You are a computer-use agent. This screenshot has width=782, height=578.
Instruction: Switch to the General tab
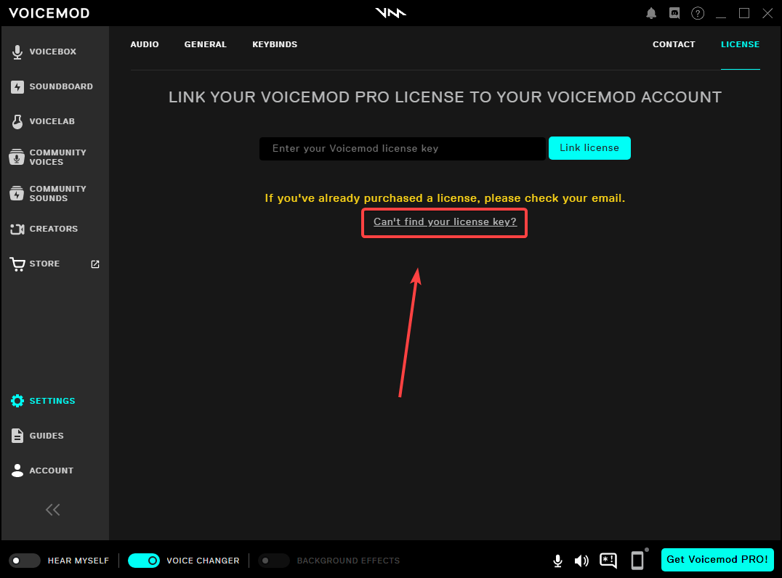[x=206, y=44]
